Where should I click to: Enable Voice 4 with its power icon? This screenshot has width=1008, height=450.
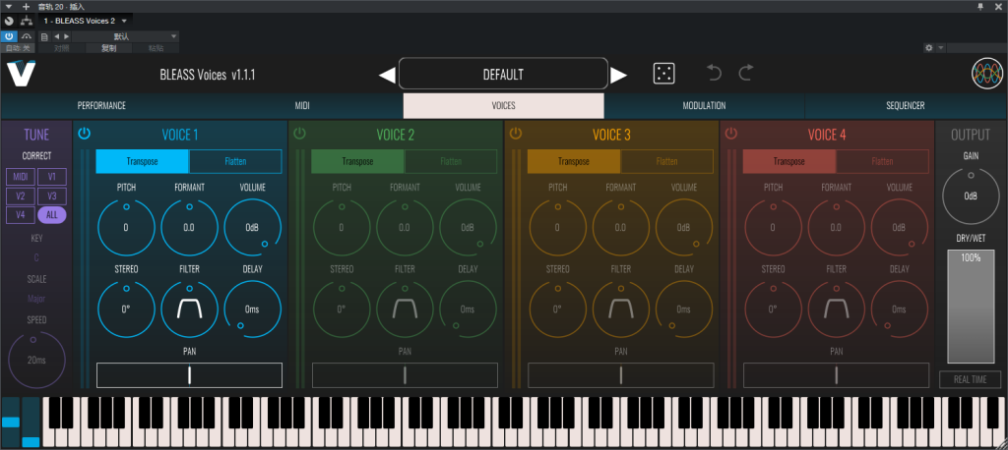tap(731, 134)
